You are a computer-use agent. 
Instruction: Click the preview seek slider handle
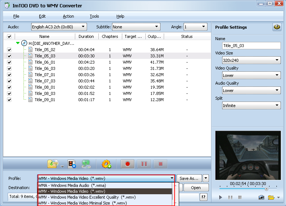(x=267, y=189)
